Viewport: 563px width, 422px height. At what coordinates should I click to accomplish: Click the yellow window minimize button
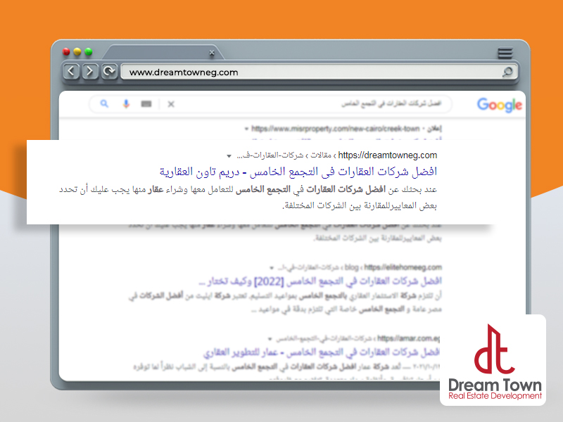pyautogui.click(x=77, y=52)
